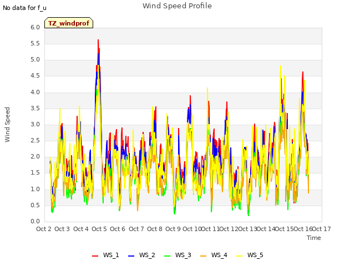Screen dimensions: 355x266
Task: Toggle the WS_2 legend label
Action: point(147,255)
